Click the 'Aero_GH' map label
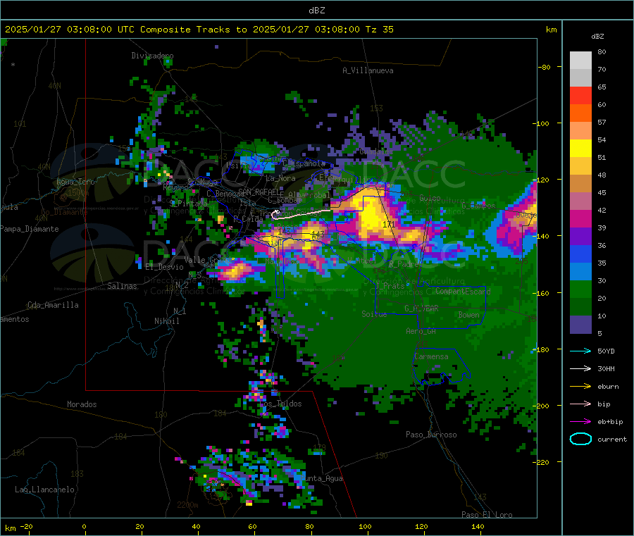 click(421, 331)
